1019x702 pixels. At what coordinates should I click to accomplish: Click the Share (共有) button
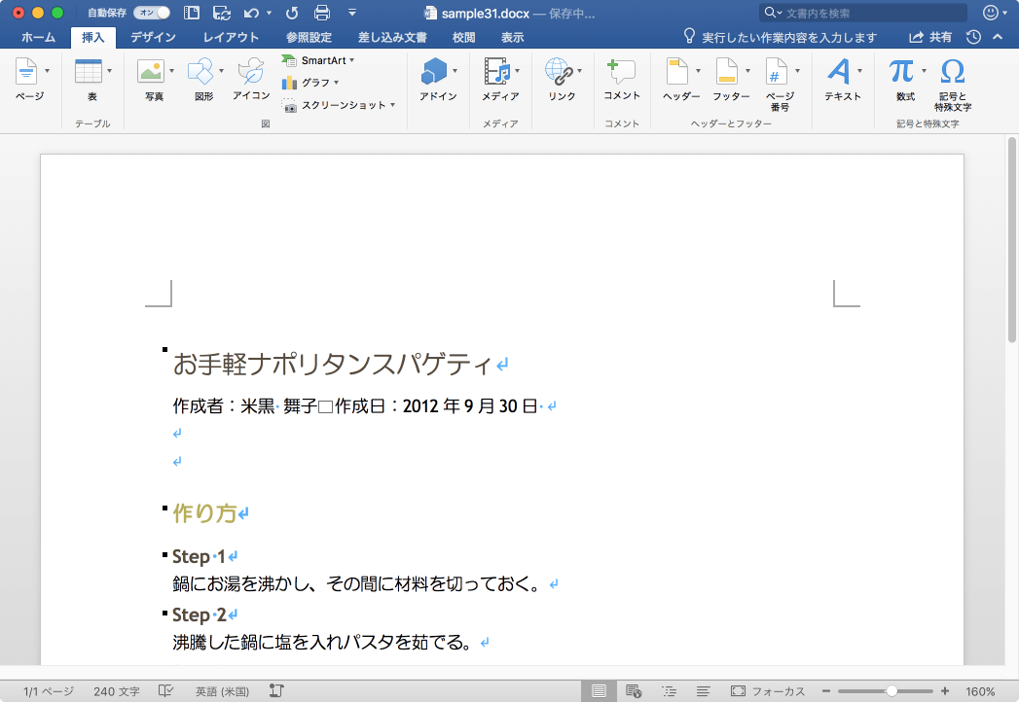(x=930, y=37)
